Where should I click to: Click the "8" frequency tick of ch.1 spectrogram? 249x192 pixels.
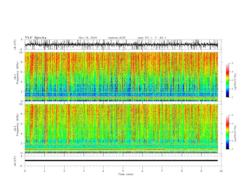(22, 62)
